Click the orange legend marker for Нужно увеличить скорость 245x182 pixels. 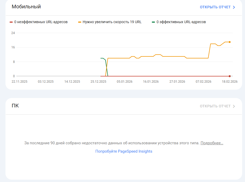click(80, 22)
